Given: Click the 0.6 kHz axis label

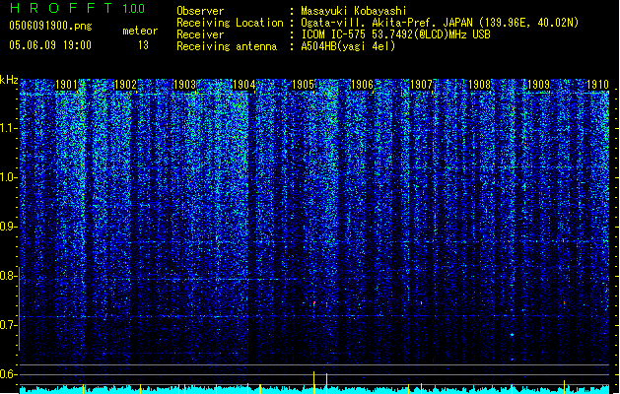Looking at the screenshot, I should pos(9,374).
